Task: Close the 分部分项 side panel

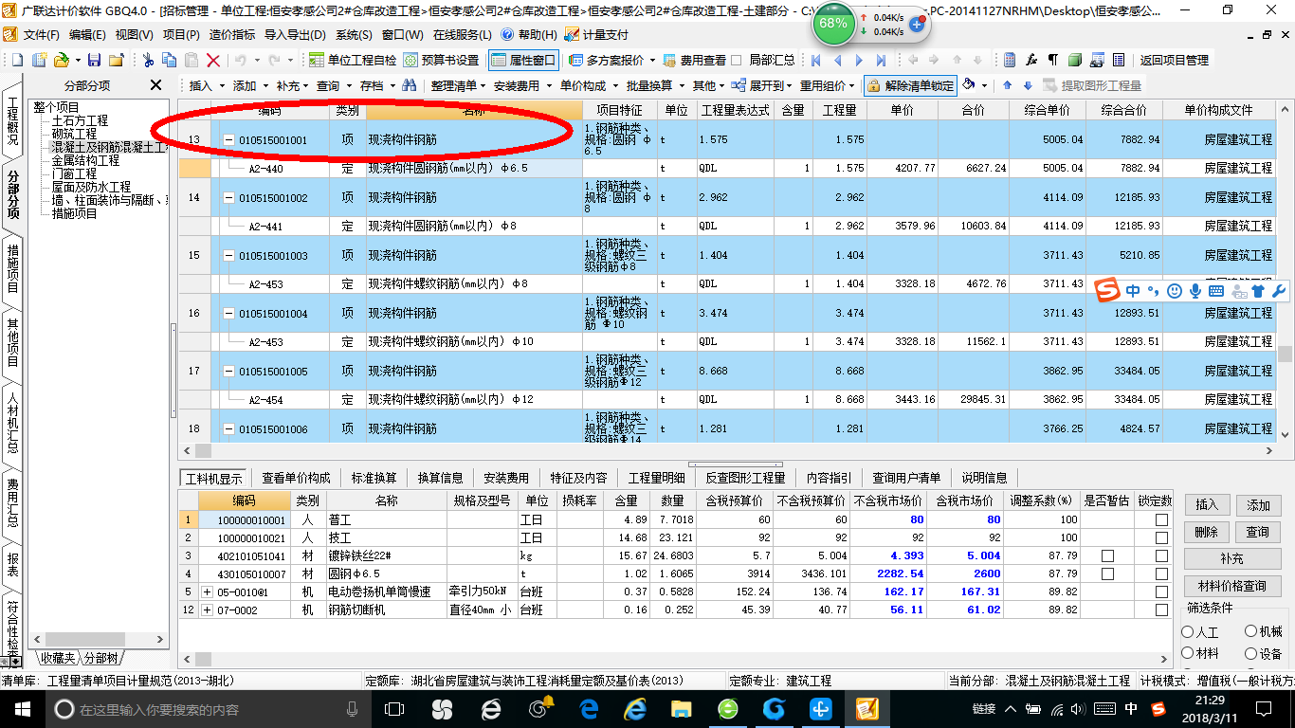Action: (x=156, y=85)
